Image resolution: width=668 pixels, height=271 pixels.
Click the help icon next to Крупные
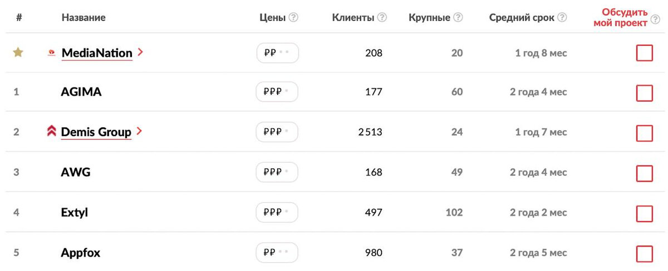click(458, 18)
